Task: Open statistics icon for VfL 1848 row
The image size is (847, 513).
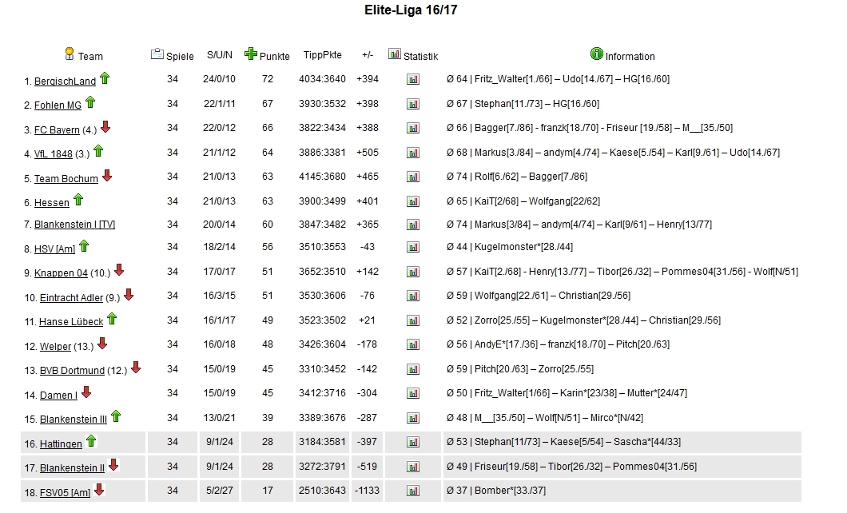Action: pyautogui.click(x=413, y=153)
